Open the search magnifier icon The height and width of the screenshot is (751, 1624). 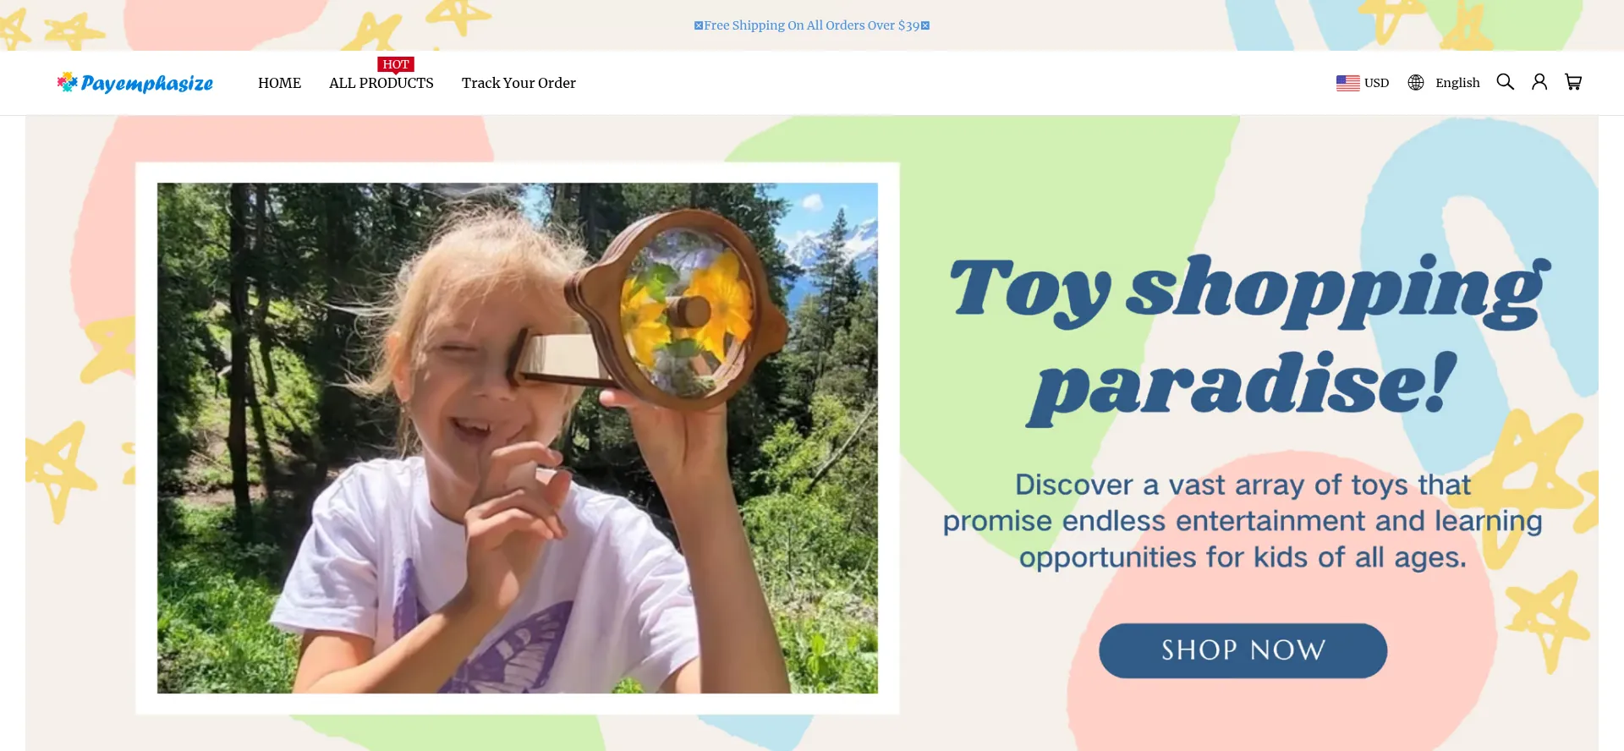[1505, 82]
